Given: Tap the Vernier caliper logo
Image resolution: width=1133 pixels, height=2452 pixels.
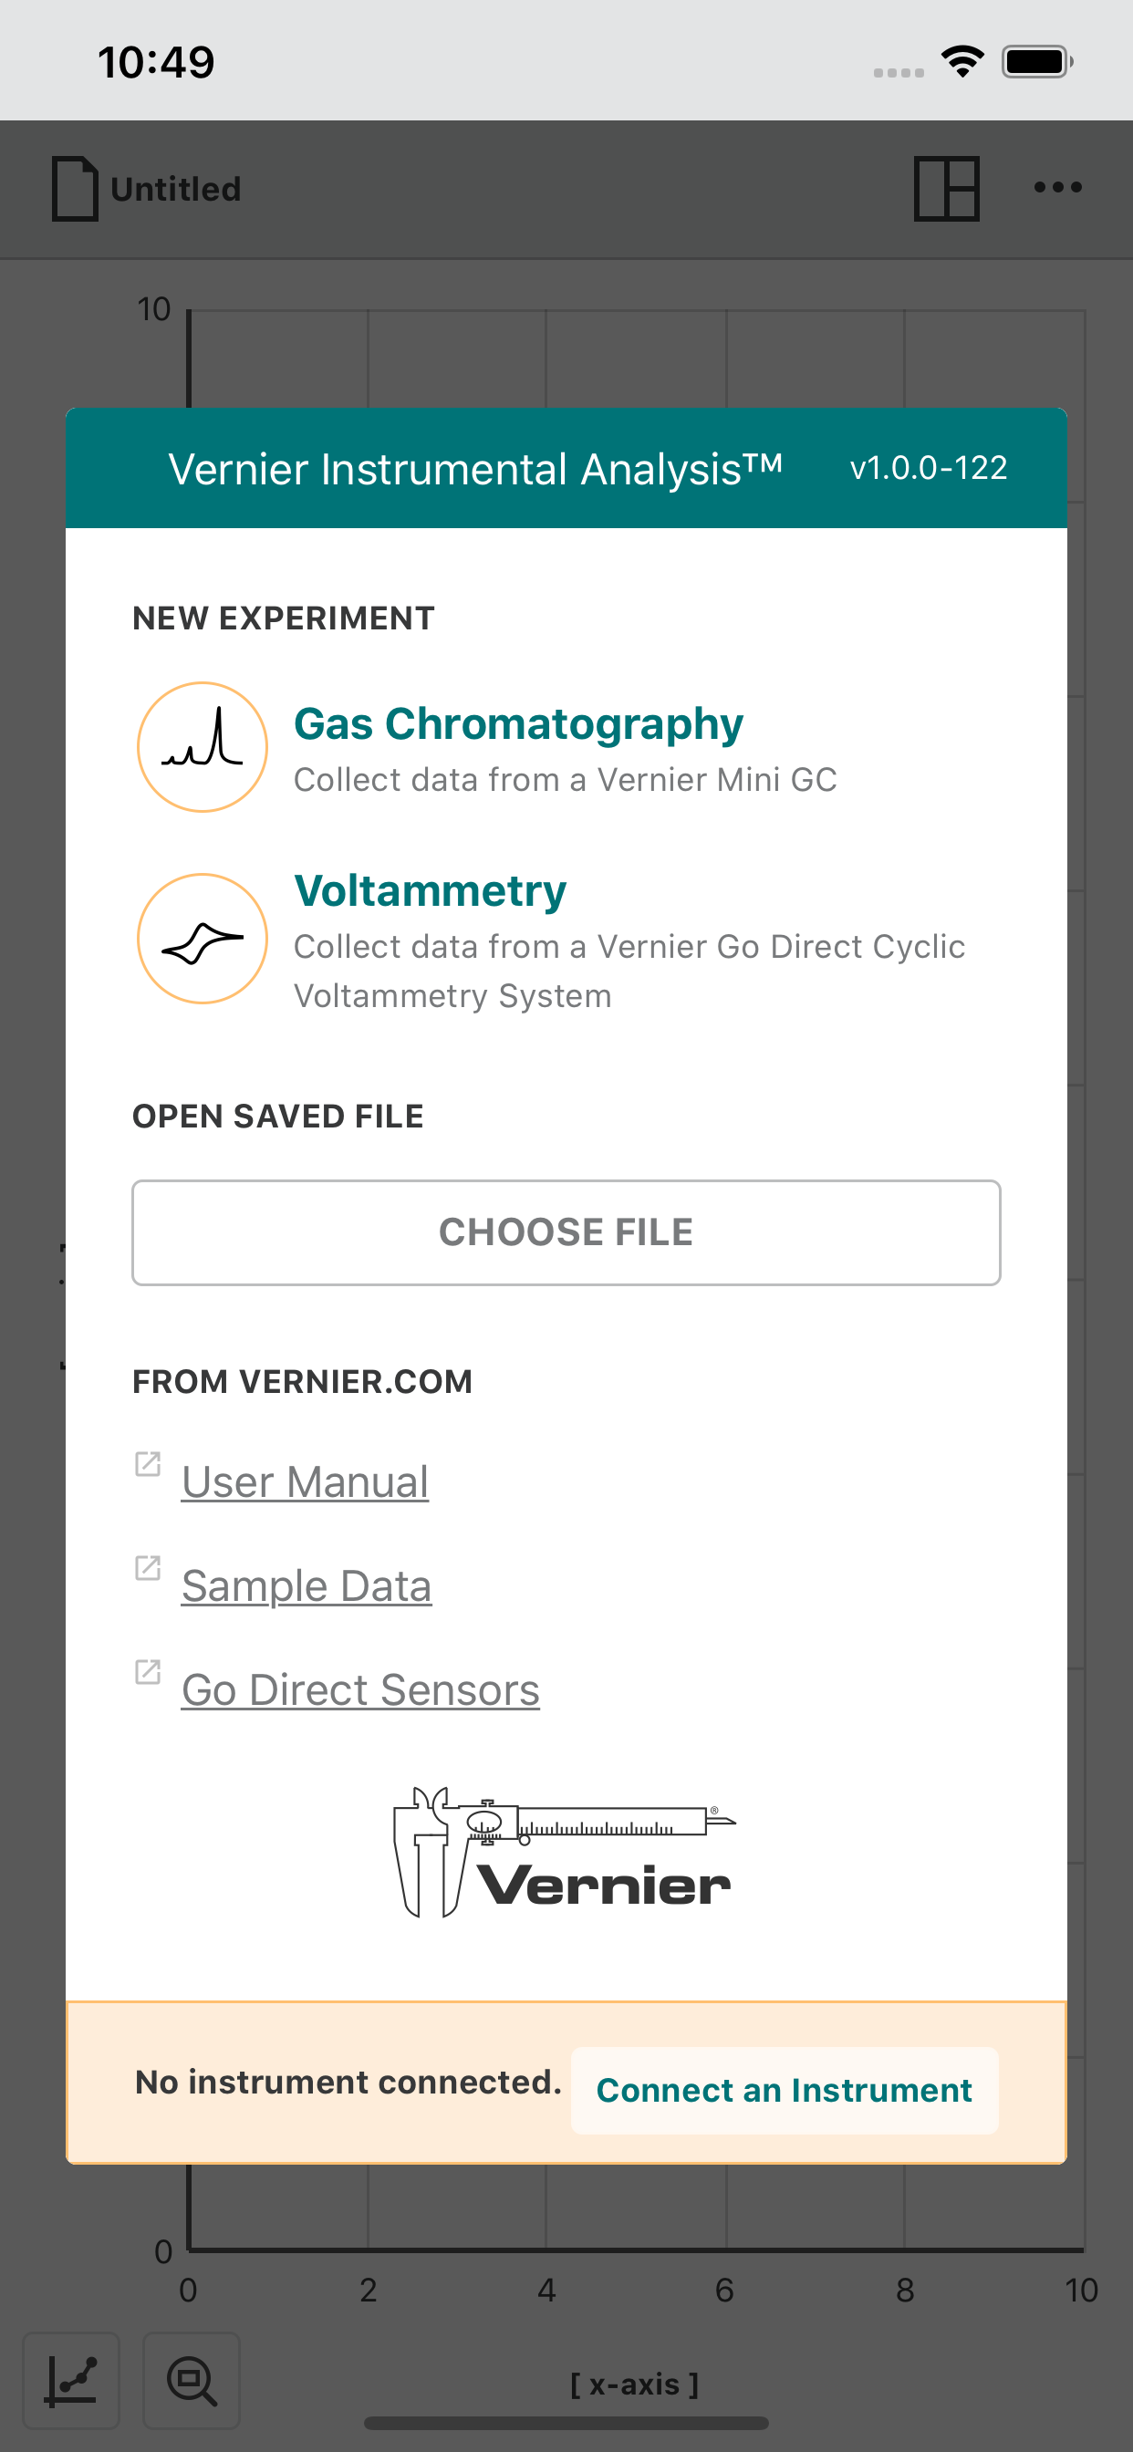Looking at the screenshot, I should click(565, 1853).
